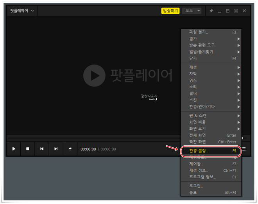Select 꽉찬 화면 menu entry

coord(211,142)
